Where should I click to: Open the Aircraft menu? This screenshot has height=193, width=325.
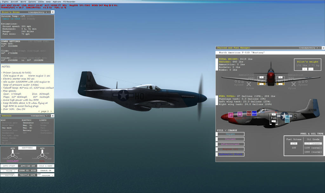(14, 2)
